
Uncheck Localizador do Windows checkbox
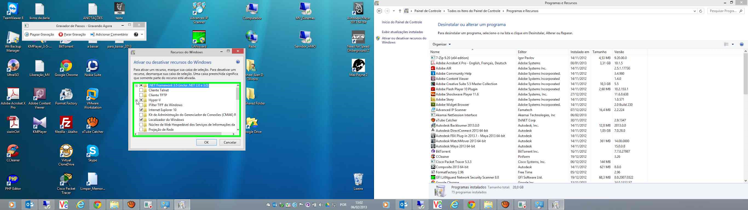[141, 119]
